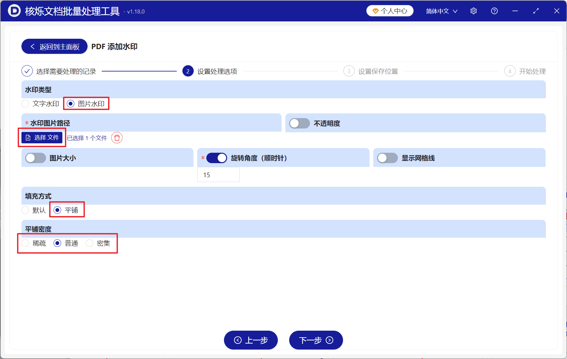
Task: Open the settings gear icon
Action: [473, 11]
